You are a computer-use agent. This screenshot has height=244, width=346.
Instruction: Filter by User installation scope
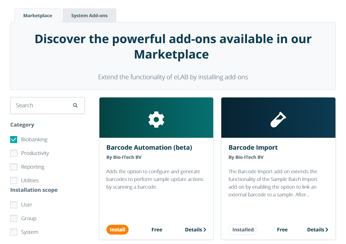pos(14,205)
